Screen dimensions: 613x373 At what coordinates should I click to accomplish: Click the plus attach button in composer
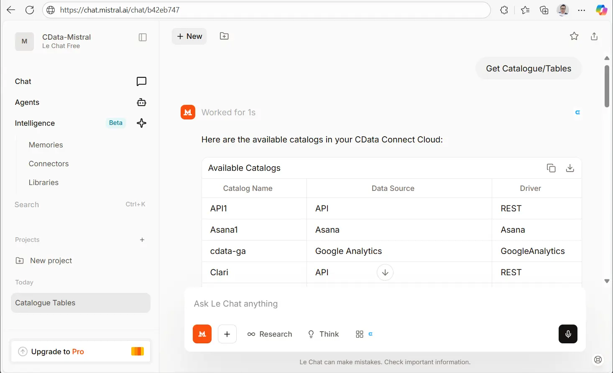(x=227, y=334)
